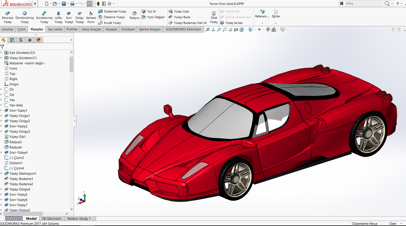The image size is (406, 226).
Task: Choose the Yüzey Uzat extend tool
Action: pyautogui.click(x=179, y=11)
